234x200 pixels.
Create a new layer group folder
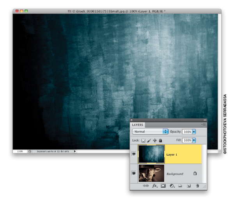(180, 186)
